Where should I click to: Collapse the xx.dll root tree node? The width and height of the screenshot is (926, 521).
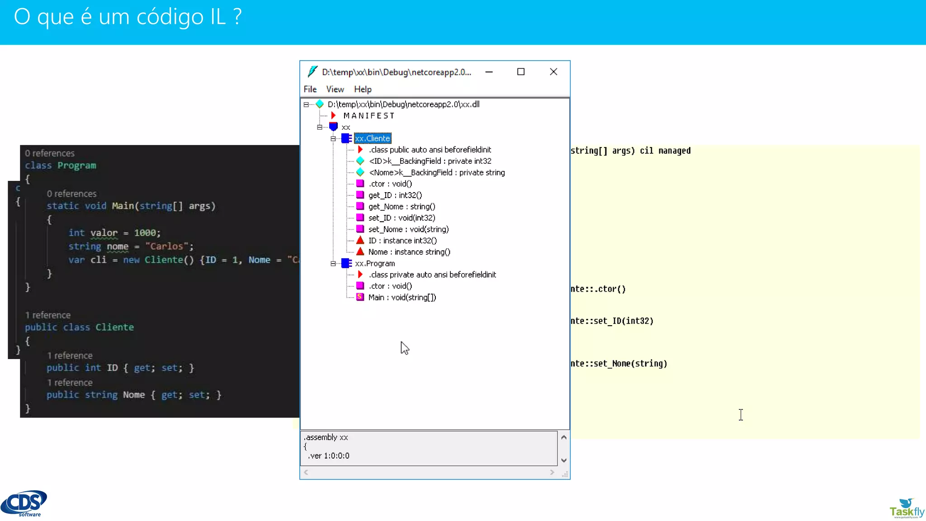(x=306, y=104)
